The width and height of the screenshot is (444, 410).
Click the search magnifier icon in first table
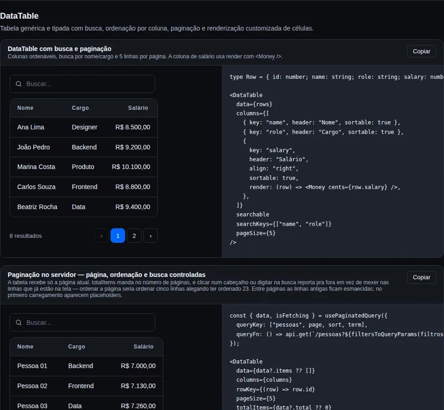[x=19, y=84]
